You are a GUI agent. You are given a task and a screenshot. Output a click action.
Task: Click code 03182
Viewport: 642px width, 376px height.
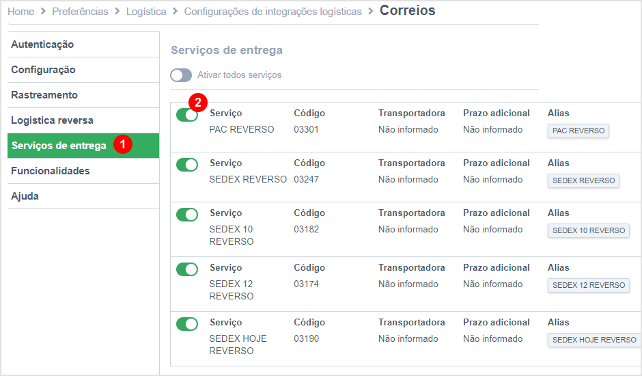click(306, 229)
